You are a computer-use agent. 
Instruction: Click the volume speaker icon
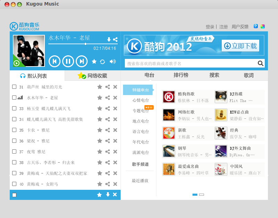pos(113,62)
